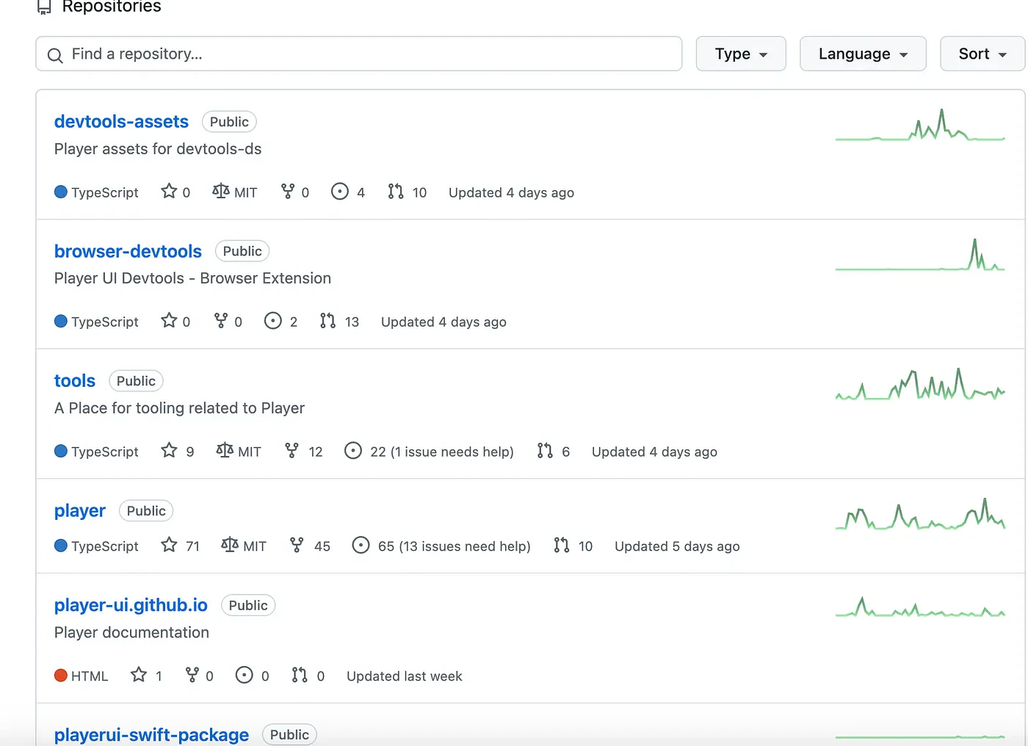This screenshot has width=1028, height=746.
Task: Click 'Player UI Devtools - Browser Extension' description
Action: [192, 278]
